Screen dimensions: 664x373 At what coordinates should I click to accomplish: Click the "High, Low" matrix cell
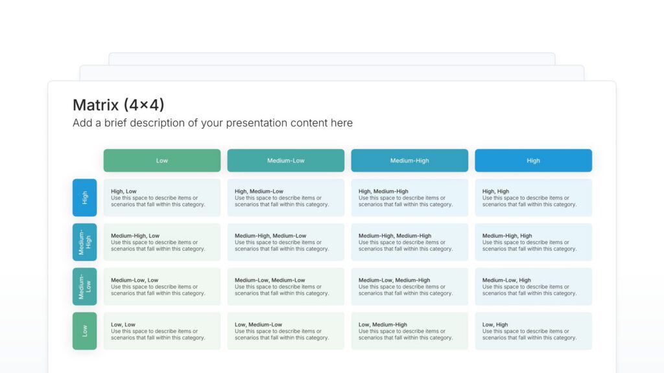(162, 198)
